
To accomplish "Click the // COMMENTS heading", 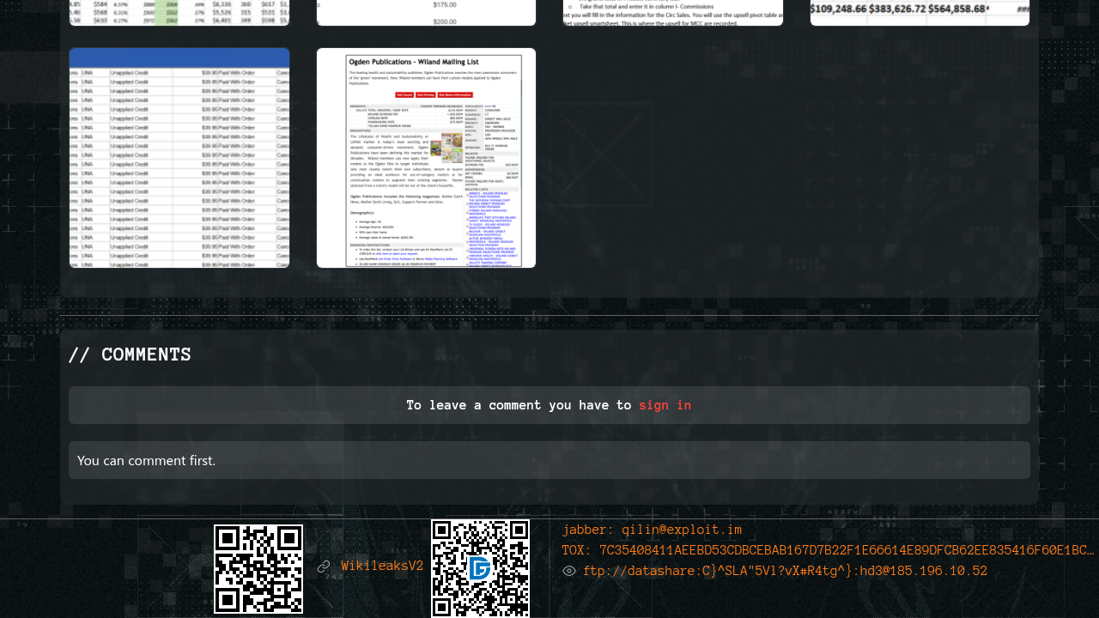I will tap(130, 354).
